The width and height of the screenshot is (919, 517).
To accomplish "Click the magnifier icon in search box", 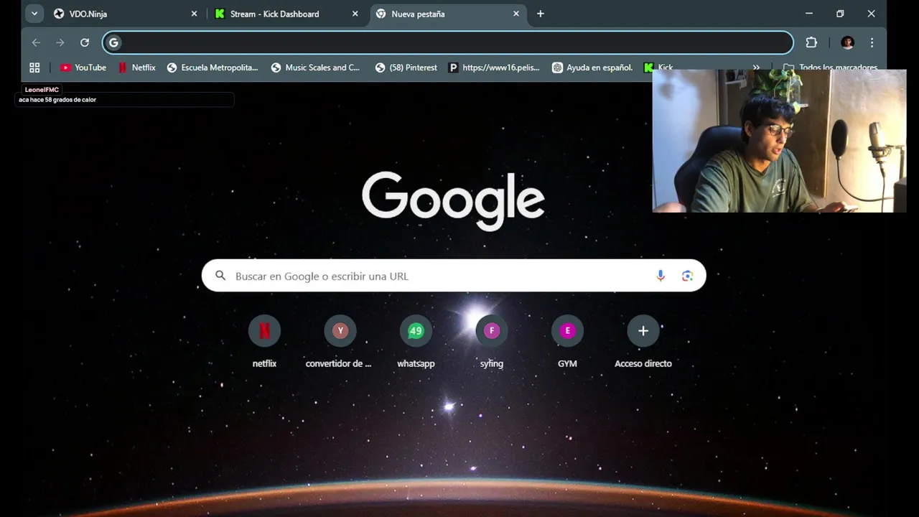I will [x=220, y=276].
